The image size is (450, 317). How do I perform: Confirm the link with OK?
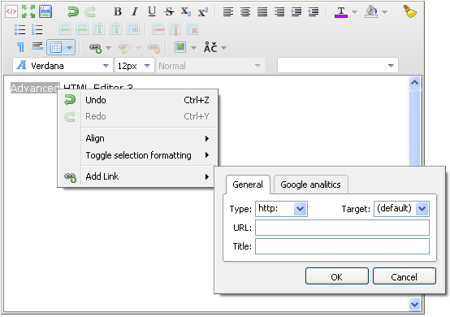[336, 276]
